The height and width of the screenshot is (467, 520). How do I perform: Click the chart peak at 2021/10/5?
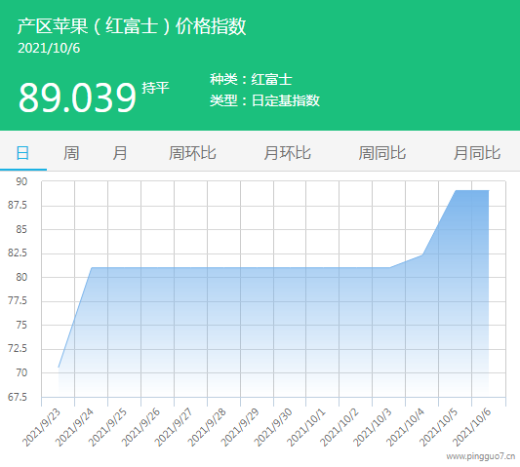click(456, 190)
